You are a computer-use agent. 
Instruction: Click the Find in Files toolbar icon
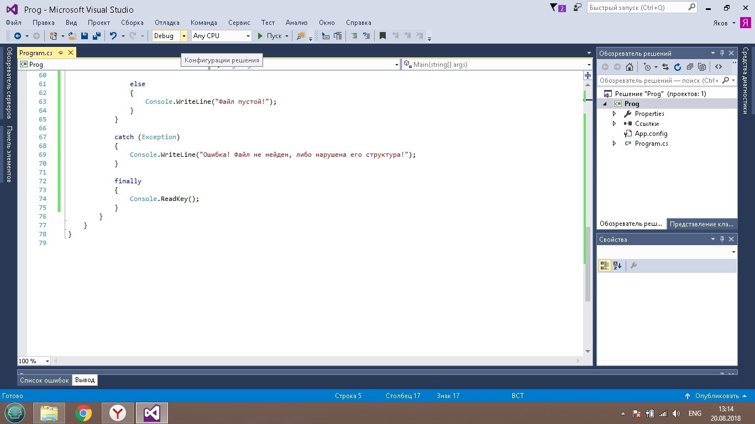click(x=301, y=36)
